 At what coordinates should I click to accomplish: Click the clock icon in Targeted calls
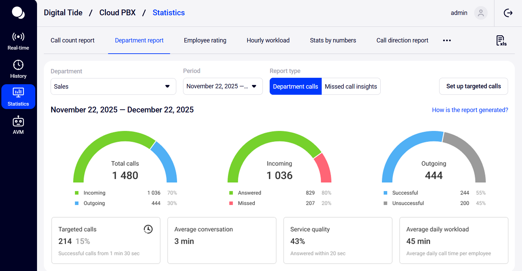[148, 229]
